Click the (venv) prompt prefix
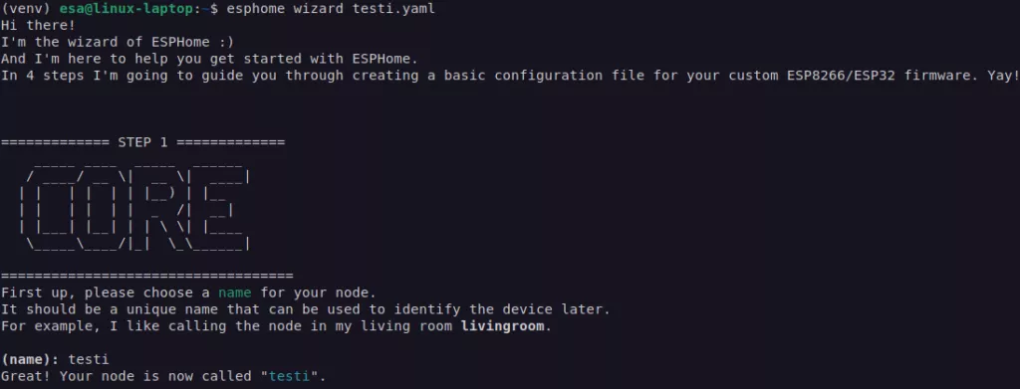1020x389 pixels. point(26,8)
